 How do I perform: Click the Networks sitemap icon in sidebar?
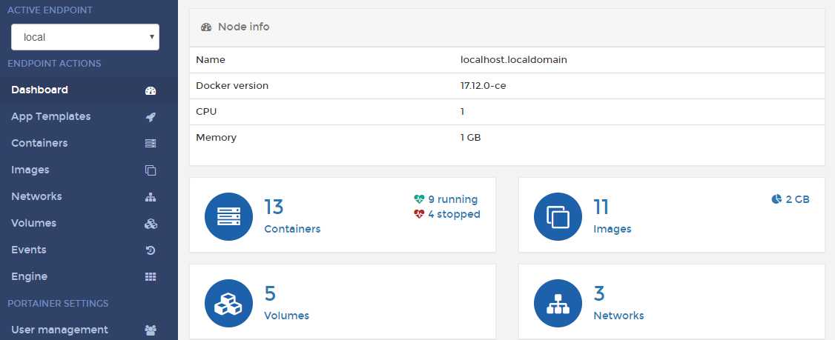(x=151, y=197)
